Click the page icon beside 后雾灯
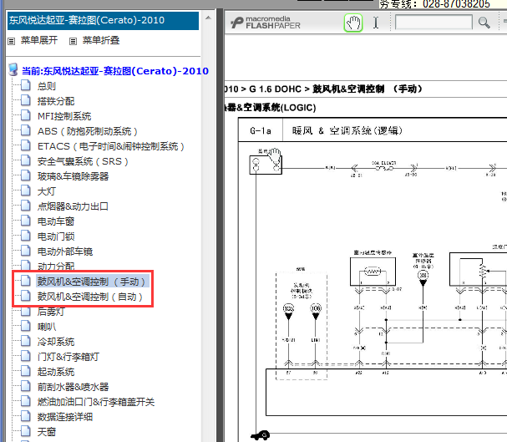 26,311
